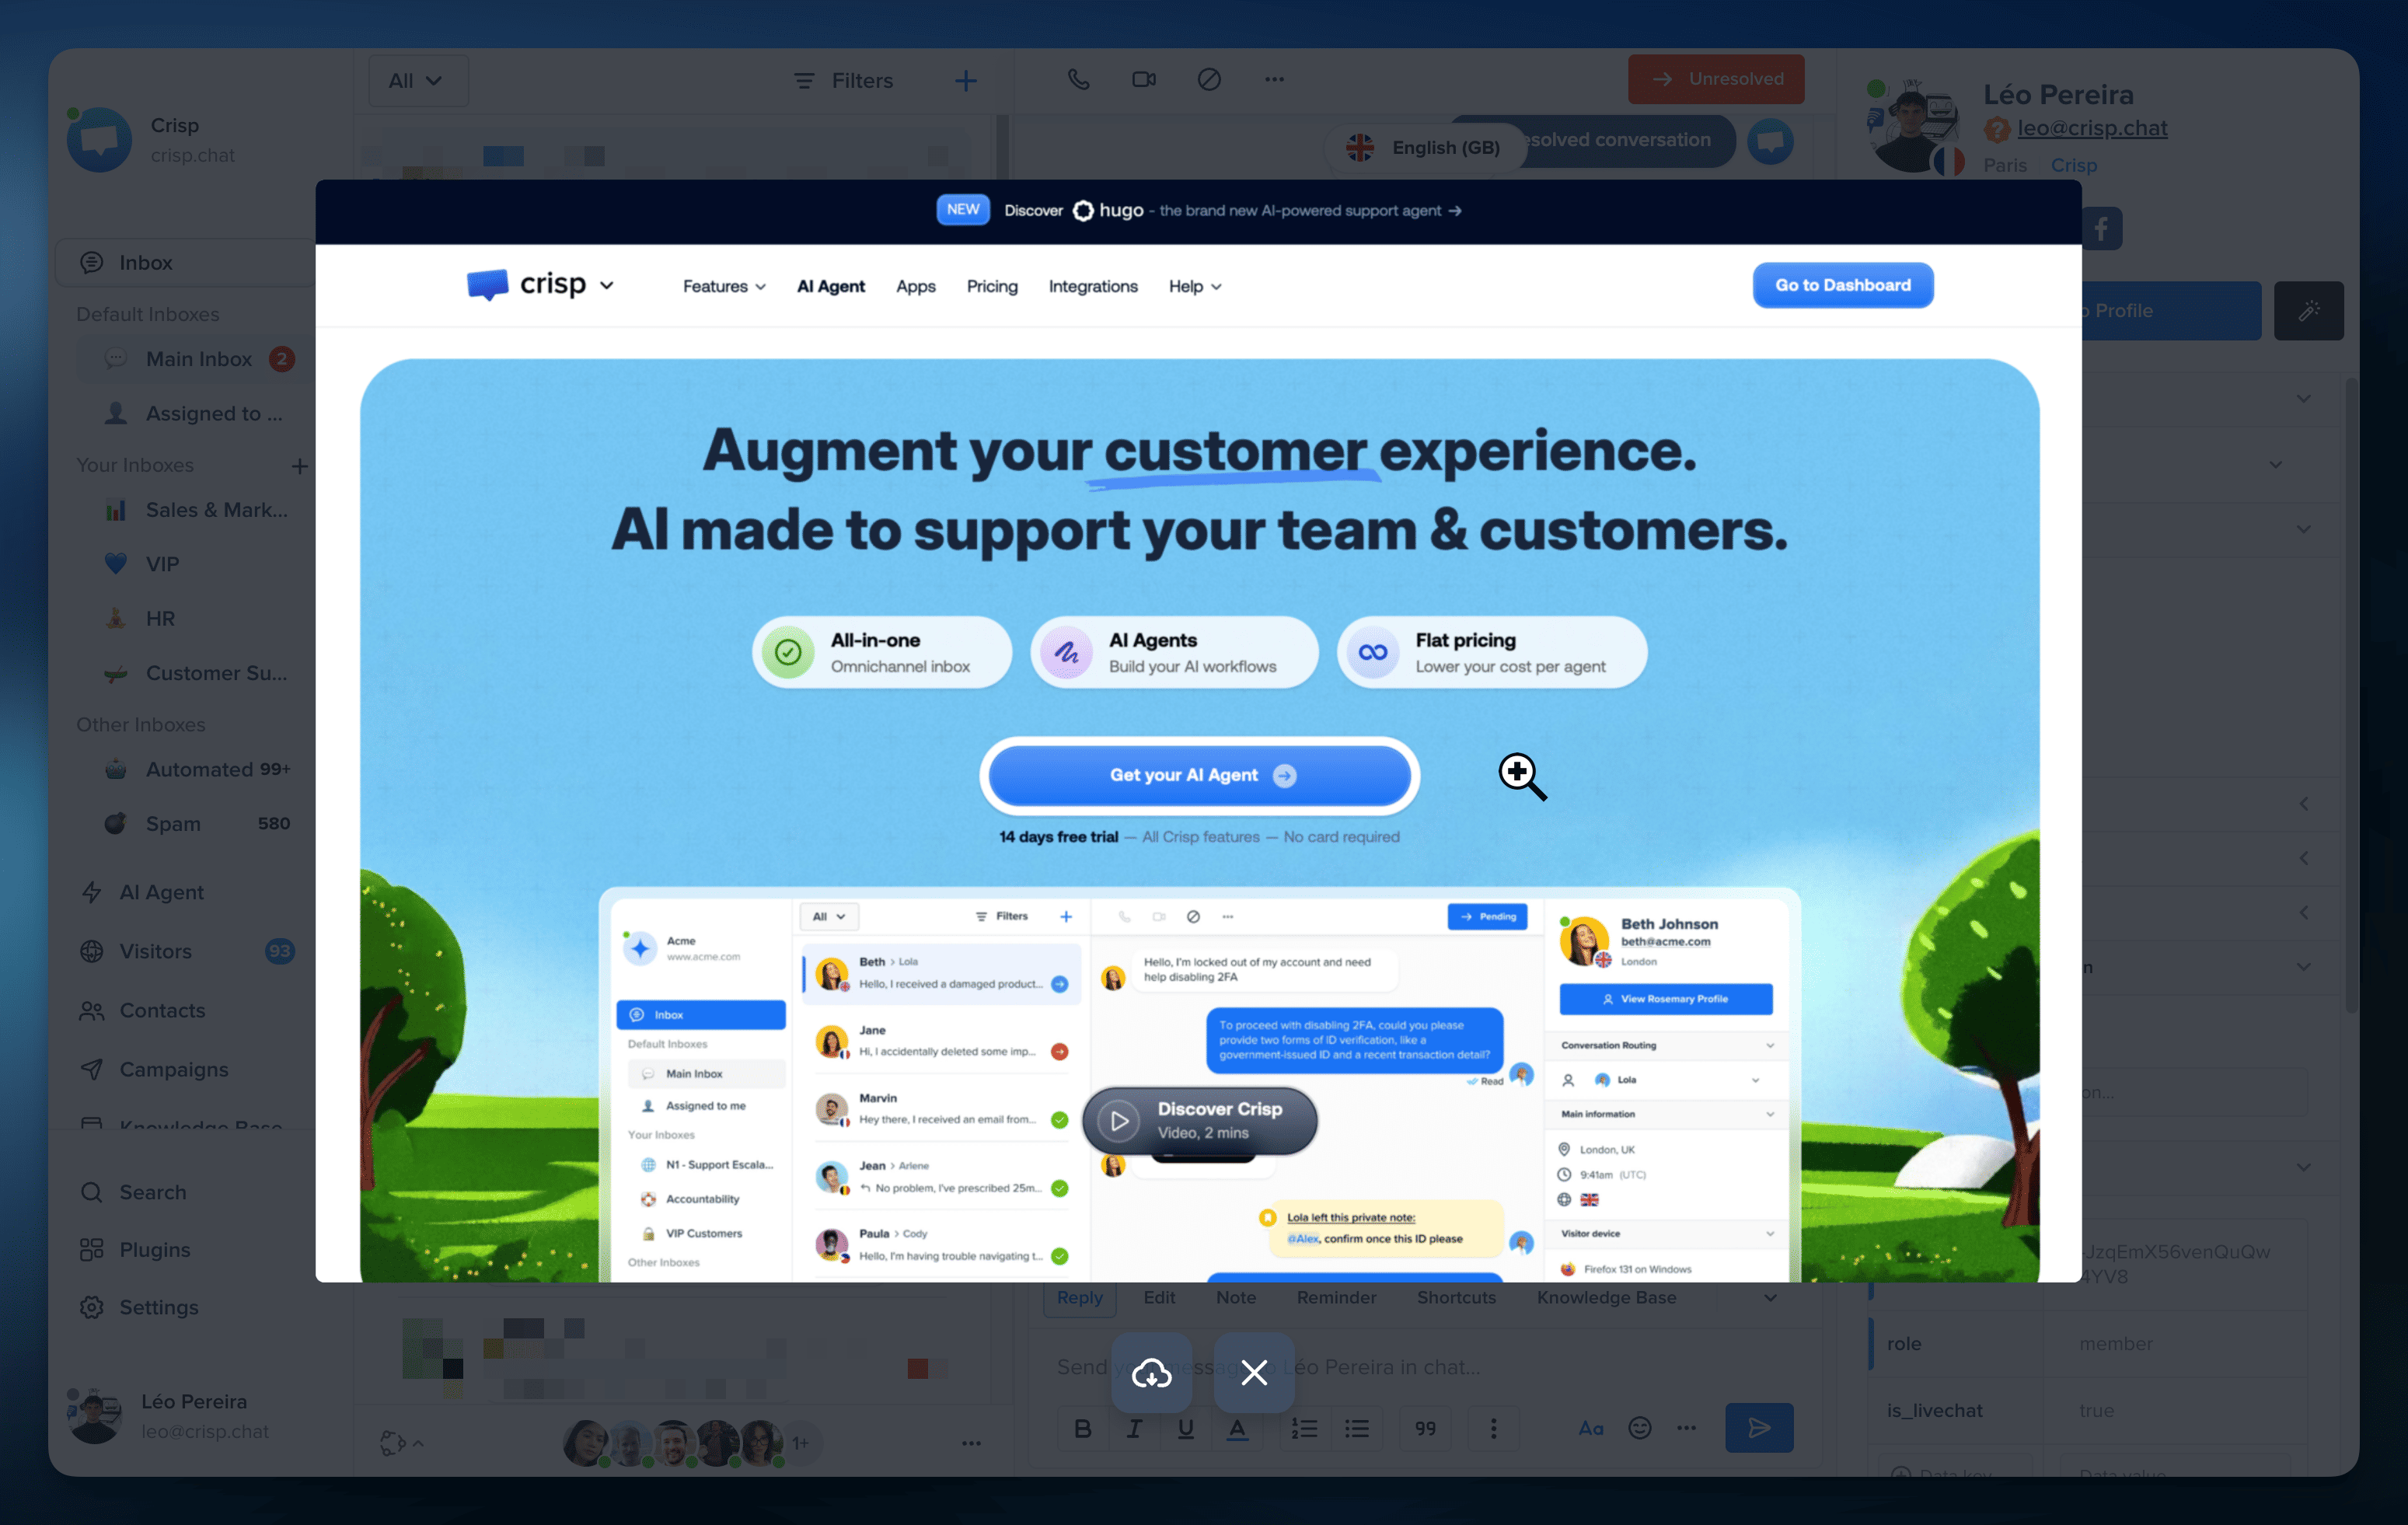
Task: Add a new conversation with plus icon
Action: [965, 80]
